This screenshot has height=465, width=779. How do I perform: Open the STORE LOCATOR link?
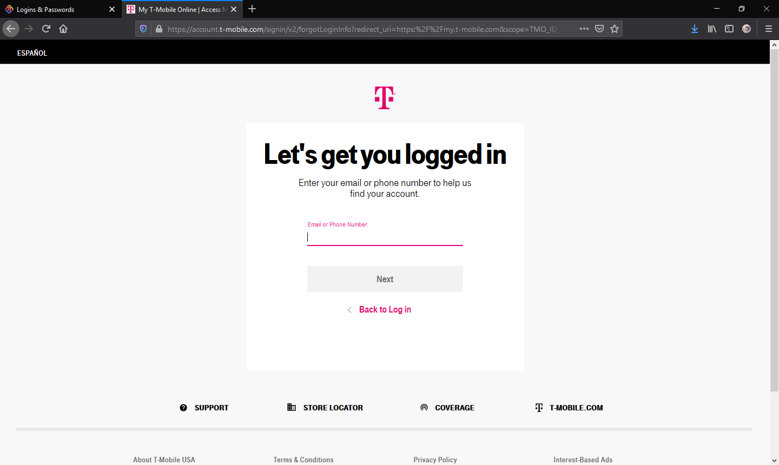[x=333, y=408]
